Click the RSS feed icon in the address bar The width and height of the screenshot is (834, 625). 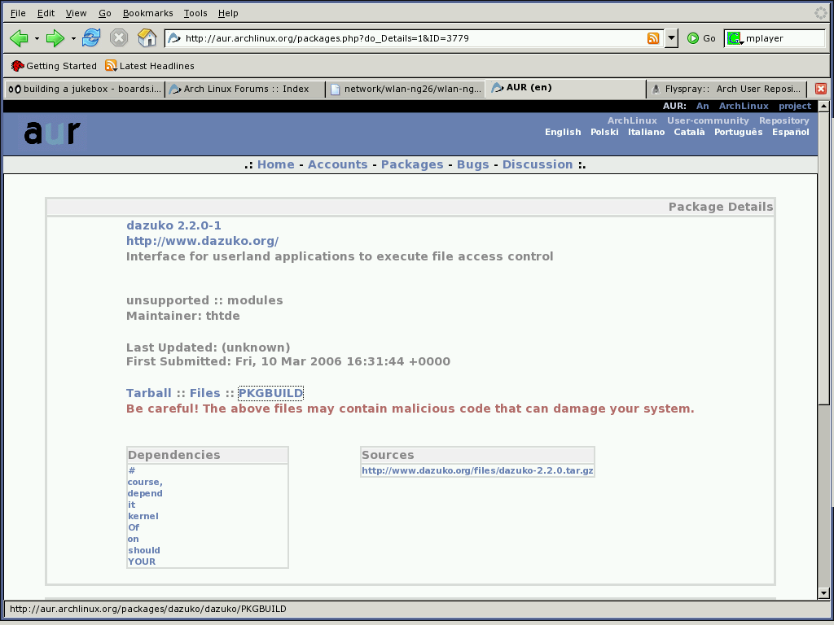(x=653, y=38)
